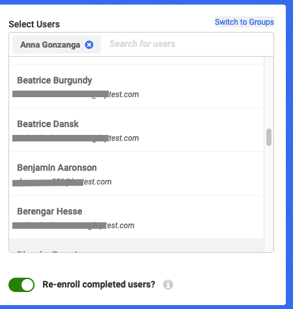Click the user list scrollbar thumb

[x=269, y=137]
